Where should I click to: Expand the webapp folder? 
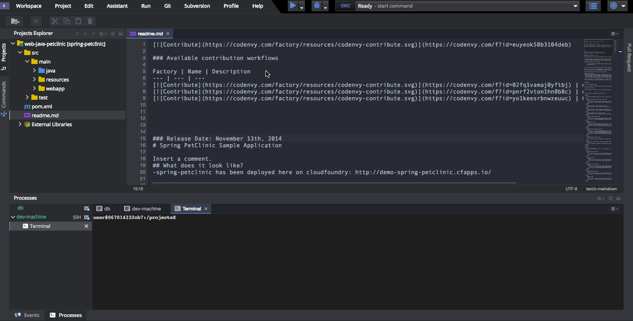coord(34,89)
